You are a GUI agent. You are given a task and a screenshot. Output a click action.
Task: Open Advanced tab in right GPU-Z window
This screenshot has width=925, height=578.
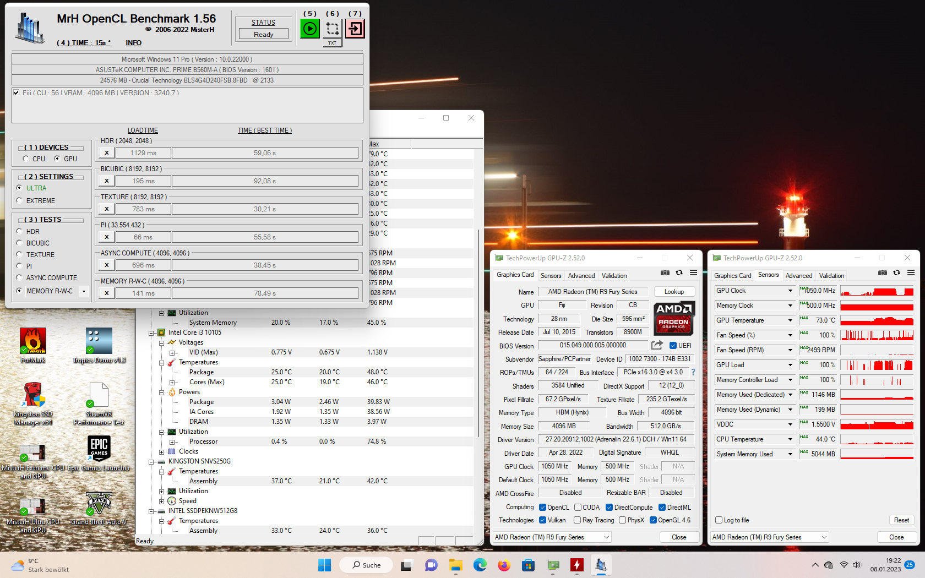pyautogui.click(x=798, y=276)
